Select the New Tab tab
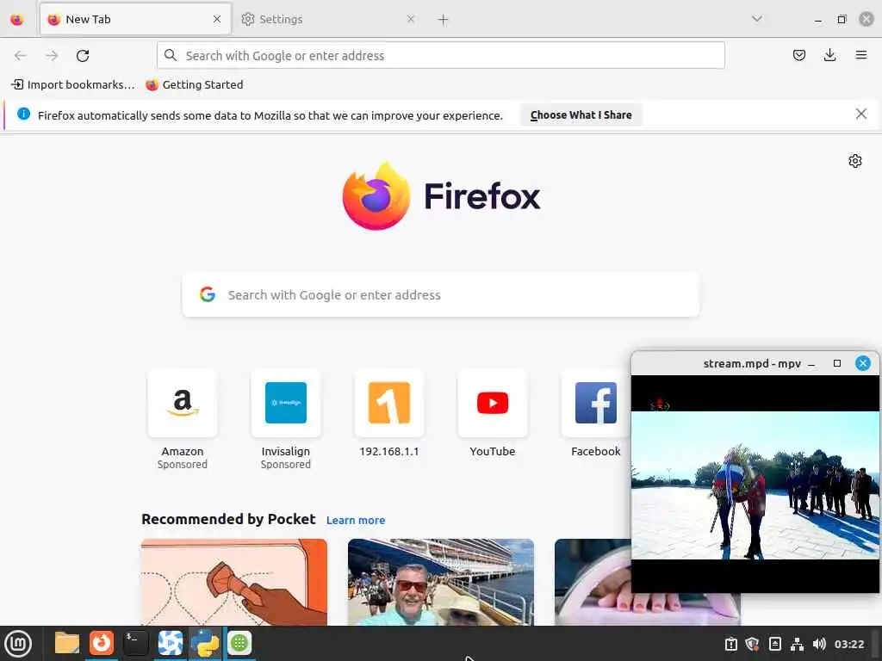The height and width of the screenshot is (661, 882). [135, 19]
